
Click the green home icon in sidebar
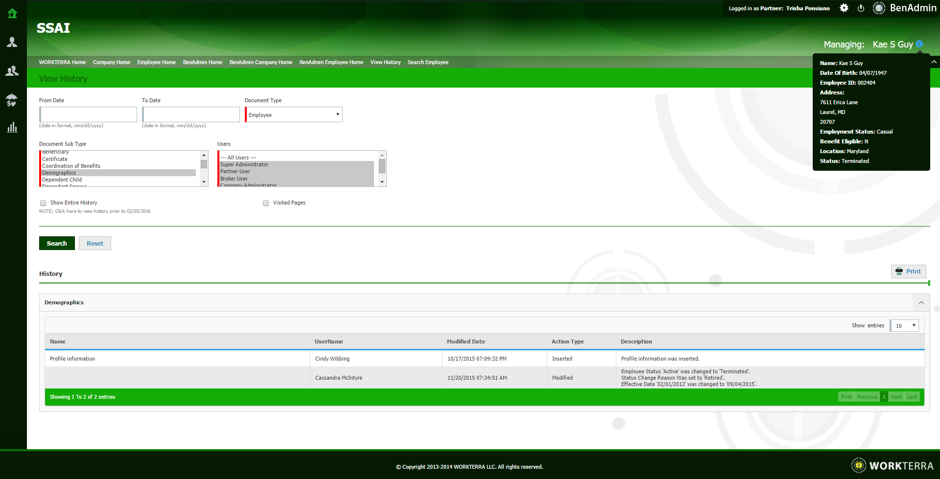coord(13,14)
